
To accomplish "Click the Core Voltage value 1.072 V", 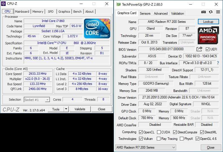I will tap(72, 36).
